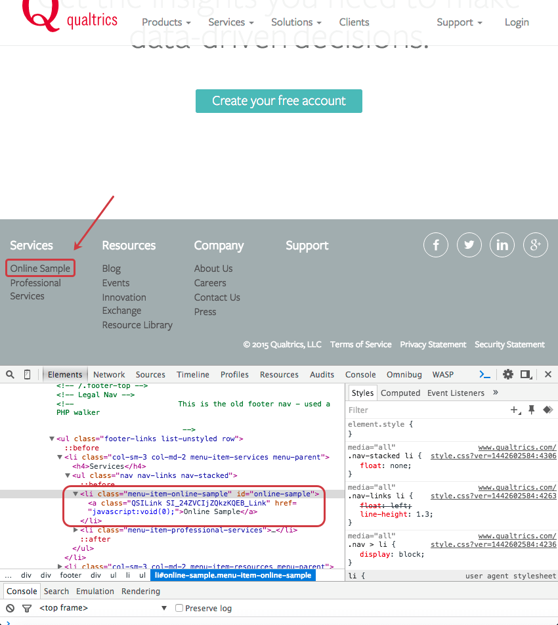Open the DevTools settings gear
Screen dimensions: 558x625
pos(508,374)
